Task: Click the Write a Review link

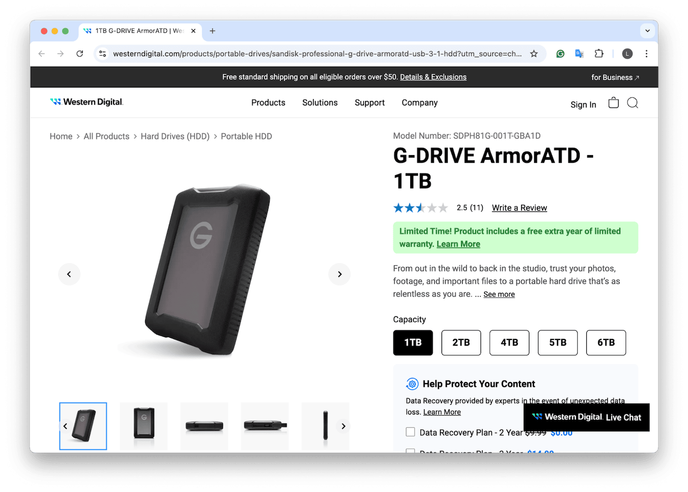Action: pyautogui.click(x=519, y=207)
